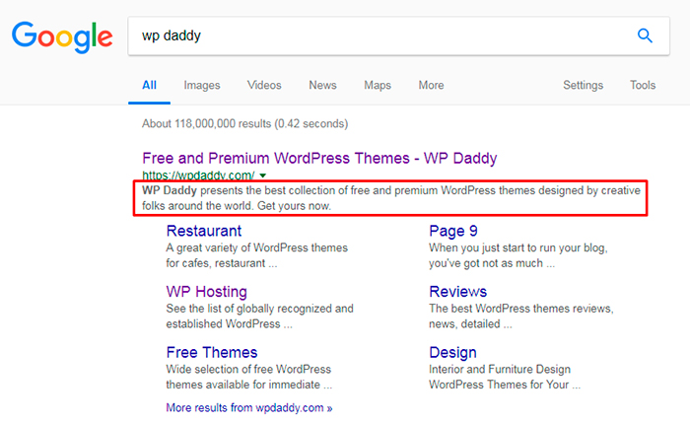The width and height of the screenshot is (690, 421).
Task: Open 'Free and Premium WordPress Themes - WP Daddy' result
Action: coord(319,158)
